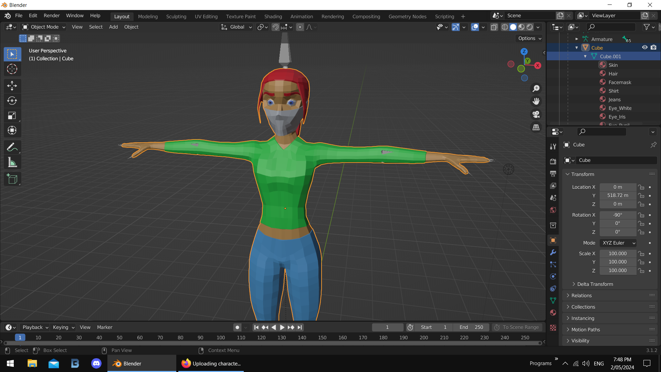Toggle the camera view icon in viewport

(536, 114)
